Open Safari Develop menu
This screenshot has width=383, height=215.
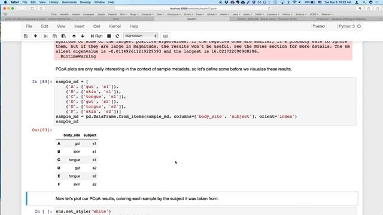click(85, 2)
